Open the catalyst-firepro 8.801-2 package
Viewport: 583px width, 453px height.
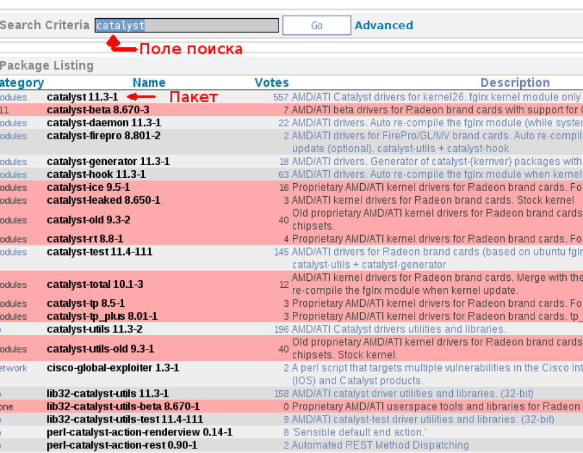(104, 136)
